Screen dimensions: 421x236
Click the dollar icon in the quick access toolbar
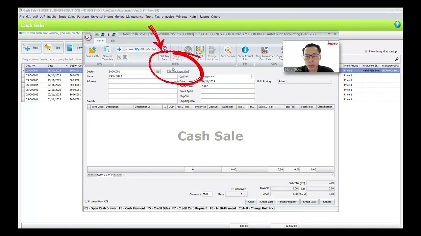(108, 34)
